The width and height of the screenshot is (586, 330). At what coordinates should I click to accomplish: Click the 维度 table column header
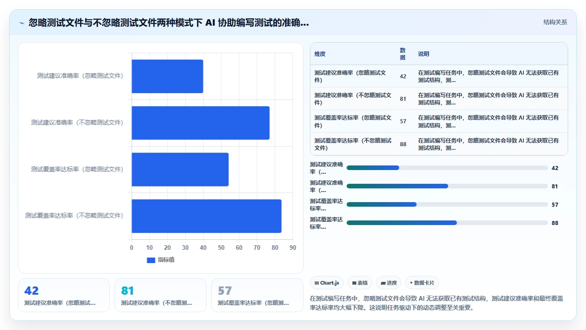coord(320,54)
